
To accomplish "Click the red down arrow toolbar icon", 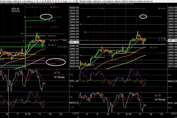I will [58, 1].
